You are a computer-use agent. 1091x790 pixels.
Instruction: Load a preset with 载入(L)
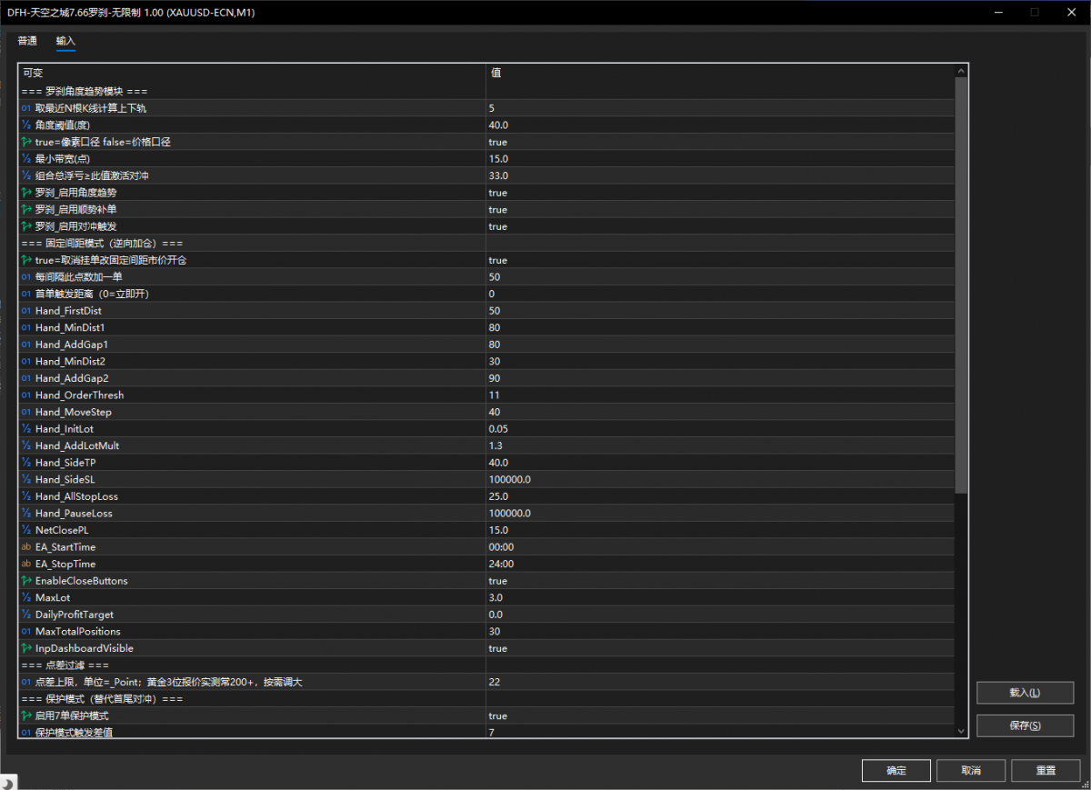(1025, 693)
